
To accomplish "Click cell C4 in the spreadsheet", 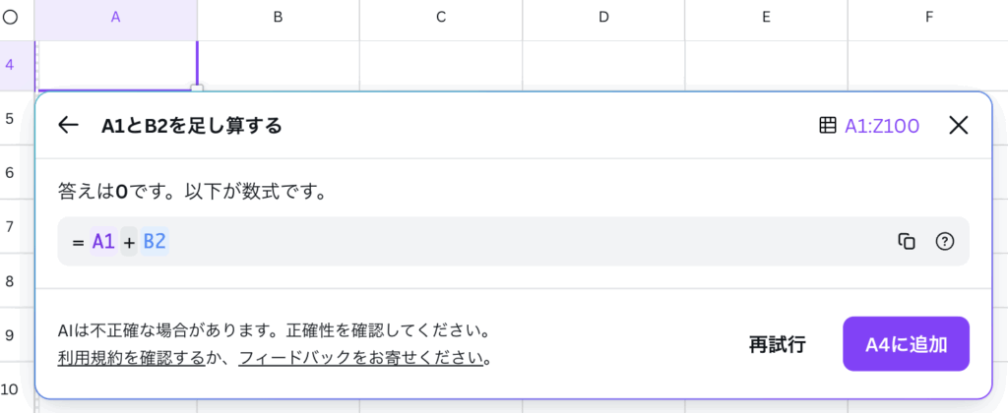I will [441, 66].
